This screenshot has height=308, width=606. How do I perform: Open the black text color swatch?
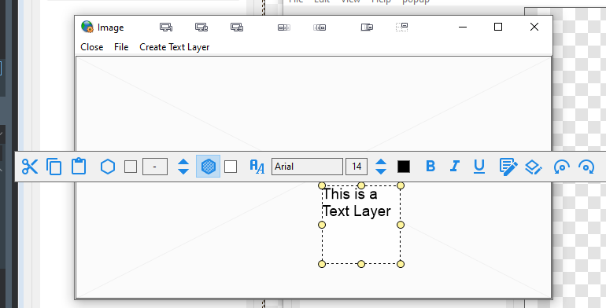click(404, 167)
